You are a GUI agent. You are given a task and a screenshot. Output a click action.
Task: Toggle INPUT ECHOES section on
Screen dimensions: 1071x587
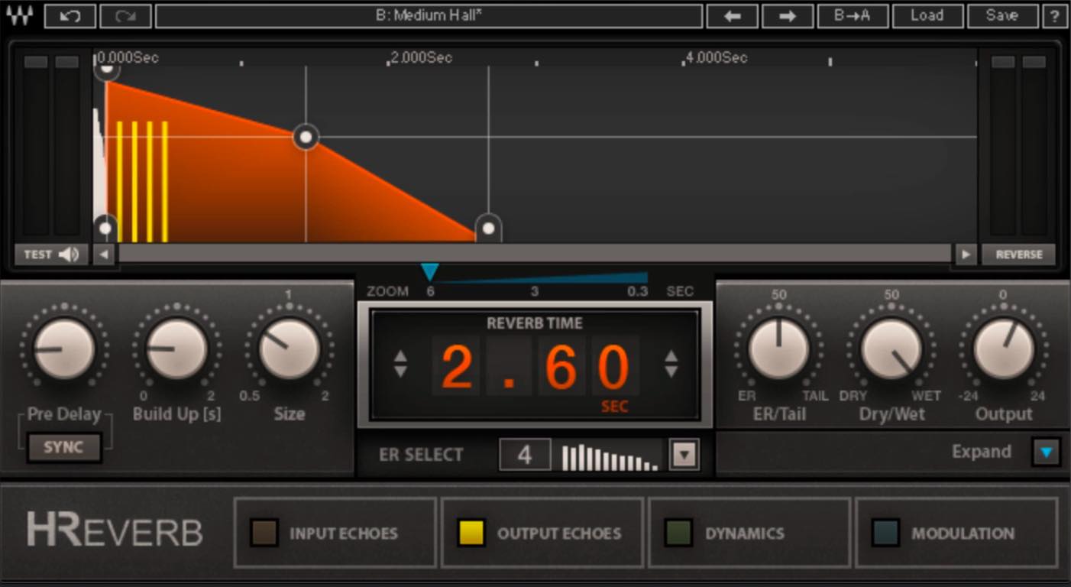point(264,533)
